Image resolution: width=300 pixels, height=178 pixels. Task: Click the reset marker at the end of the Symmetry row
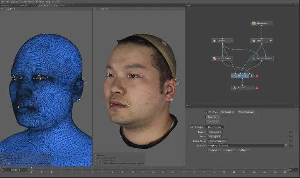pyautogui.click(x=291, y=132)
